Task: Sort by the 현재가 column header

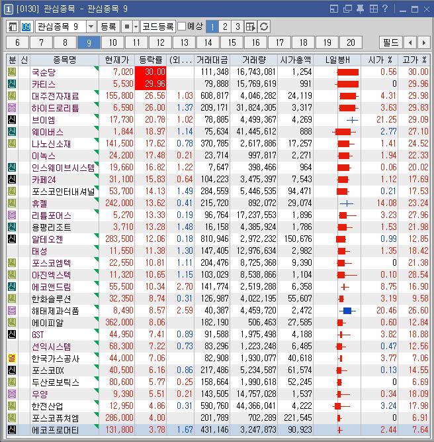Action: click(117, 60)
